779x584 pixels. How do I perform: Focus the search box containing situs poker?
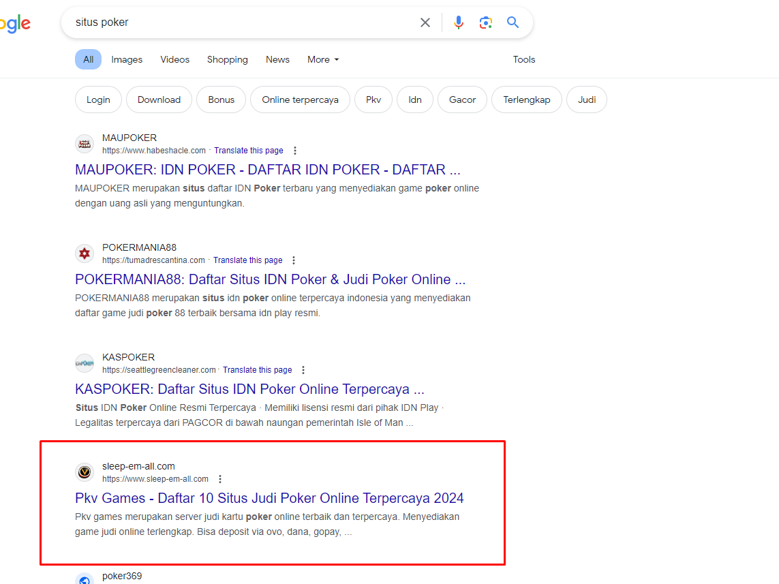(x=239, y=22)
